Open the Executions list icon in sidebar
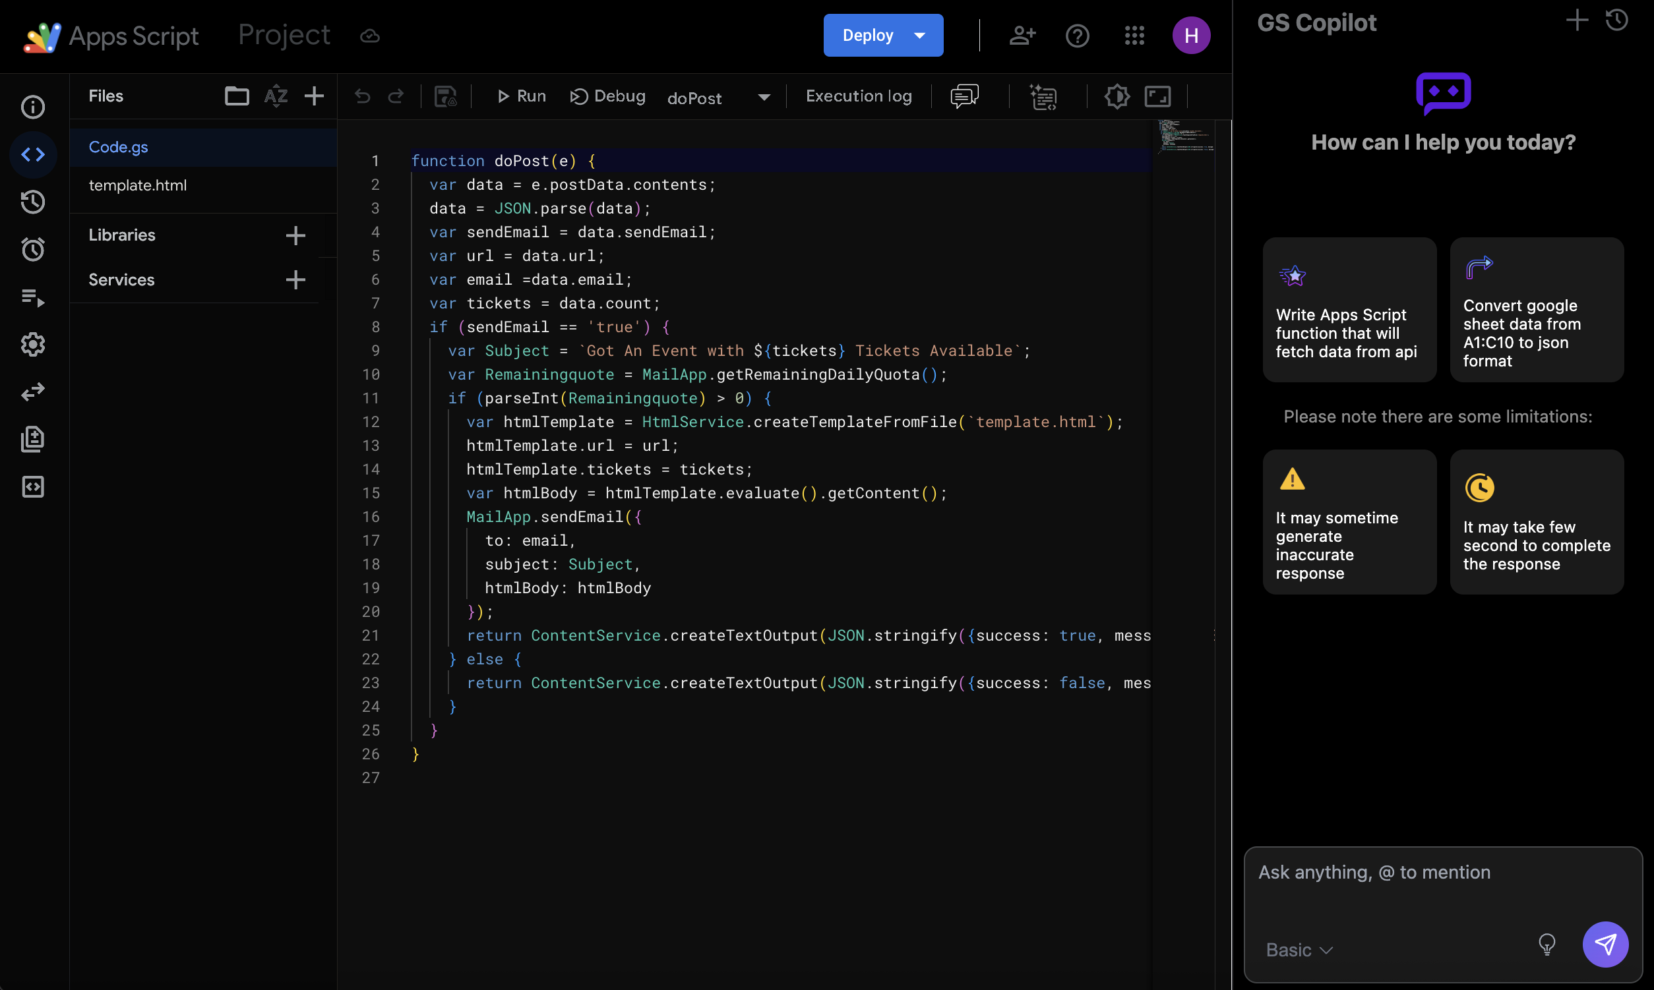Viewport: 1654px width, 990px height. tap(33, 297)
